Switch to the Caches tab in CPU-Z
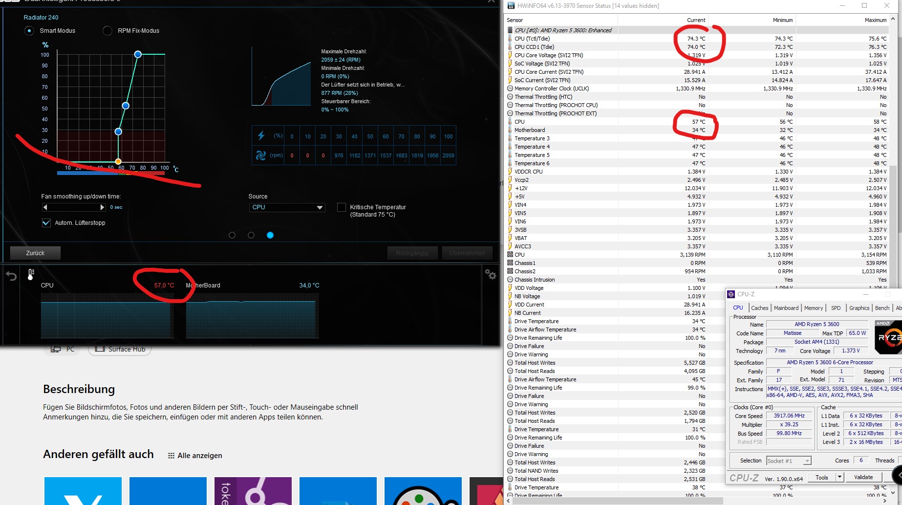 pos(759,308)
